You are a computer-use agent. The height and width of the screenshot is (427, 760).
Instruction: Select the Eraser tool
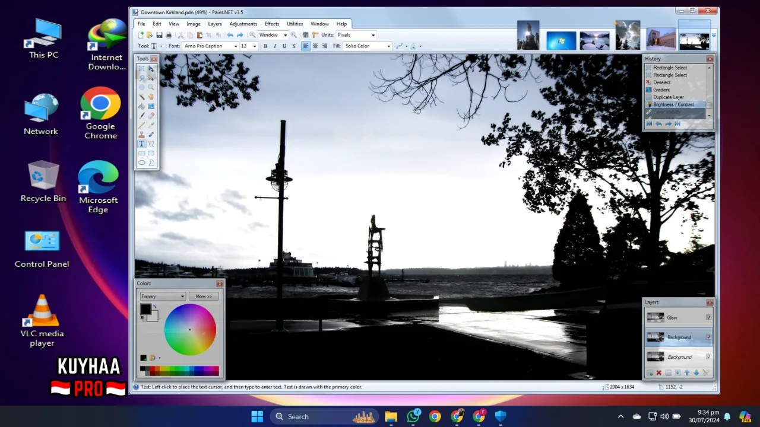(x=151, y=116)
